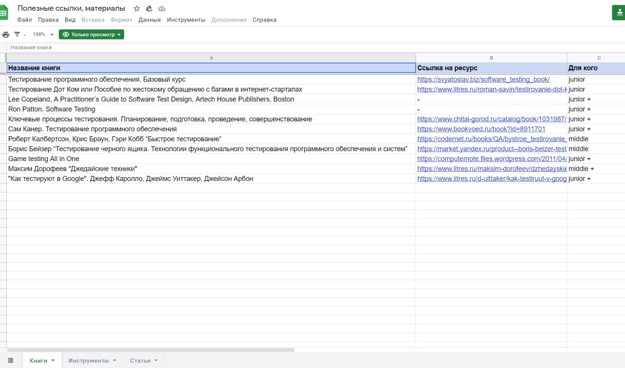Open the Формат menu
This screenshot has height=368, width=625.
pyautogui.click(x=121, y=20)
